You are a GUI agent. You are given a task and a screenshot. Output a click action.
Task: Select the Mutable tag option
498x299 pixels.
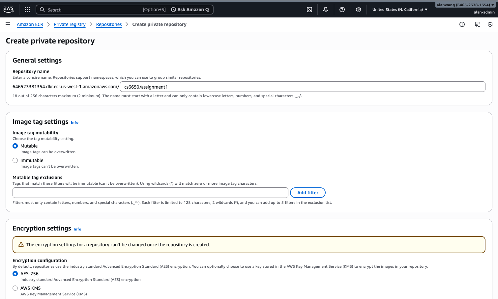click(x=15, y=146)
